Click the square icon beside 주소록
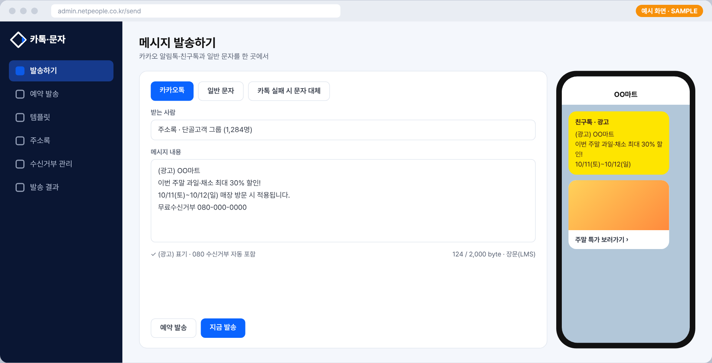This screenshot has height=363, width=712. pos(20,141)
